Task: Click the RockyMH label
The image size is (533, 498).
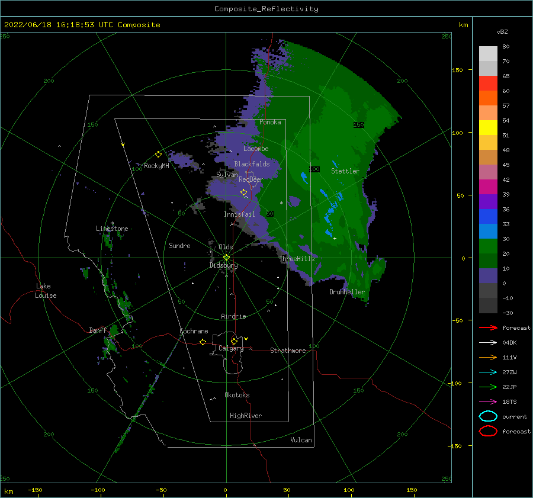Action: click(156, 166)
